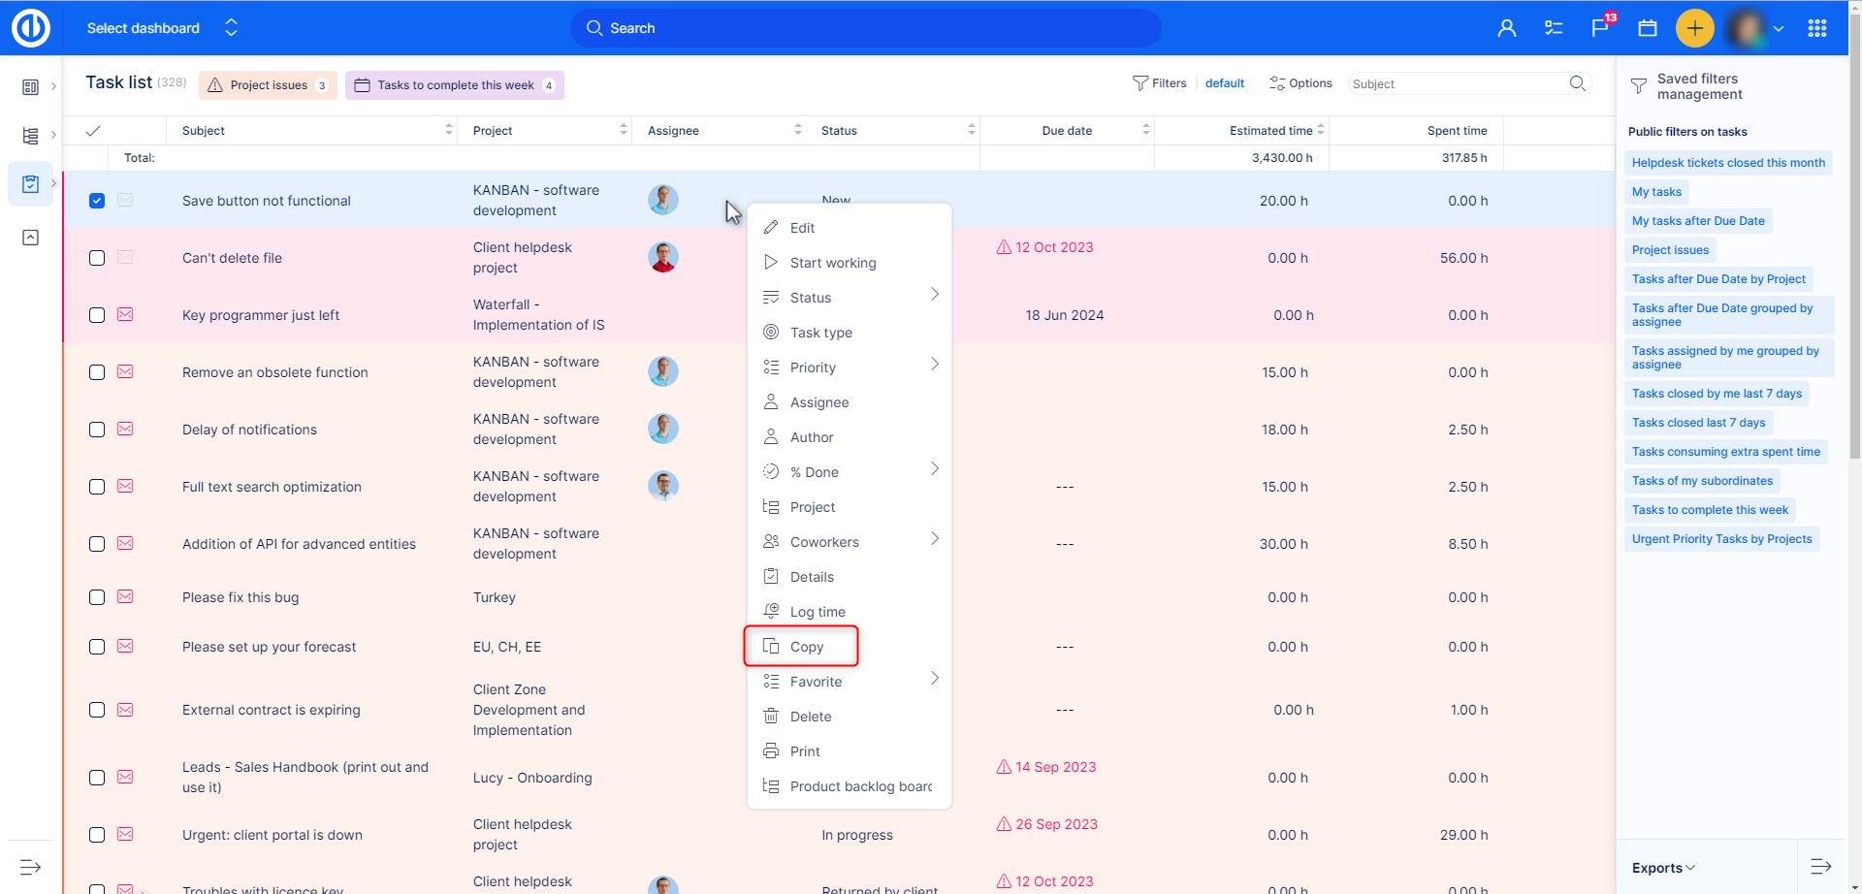Click into the Subject search field
Screen dimensions: 1862x894
pos(1455,84)
